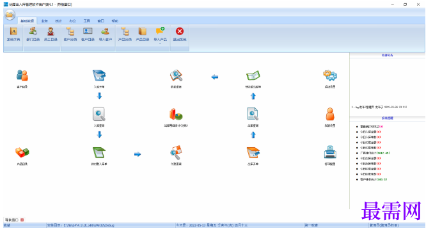
Task: Click the printer settings icon
Action: [x=330, y=152]
